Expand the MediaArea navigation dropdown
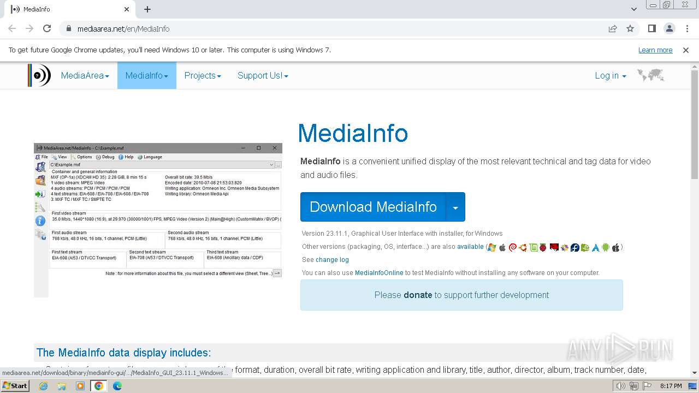Screen dimensions: 699x393 85,75
